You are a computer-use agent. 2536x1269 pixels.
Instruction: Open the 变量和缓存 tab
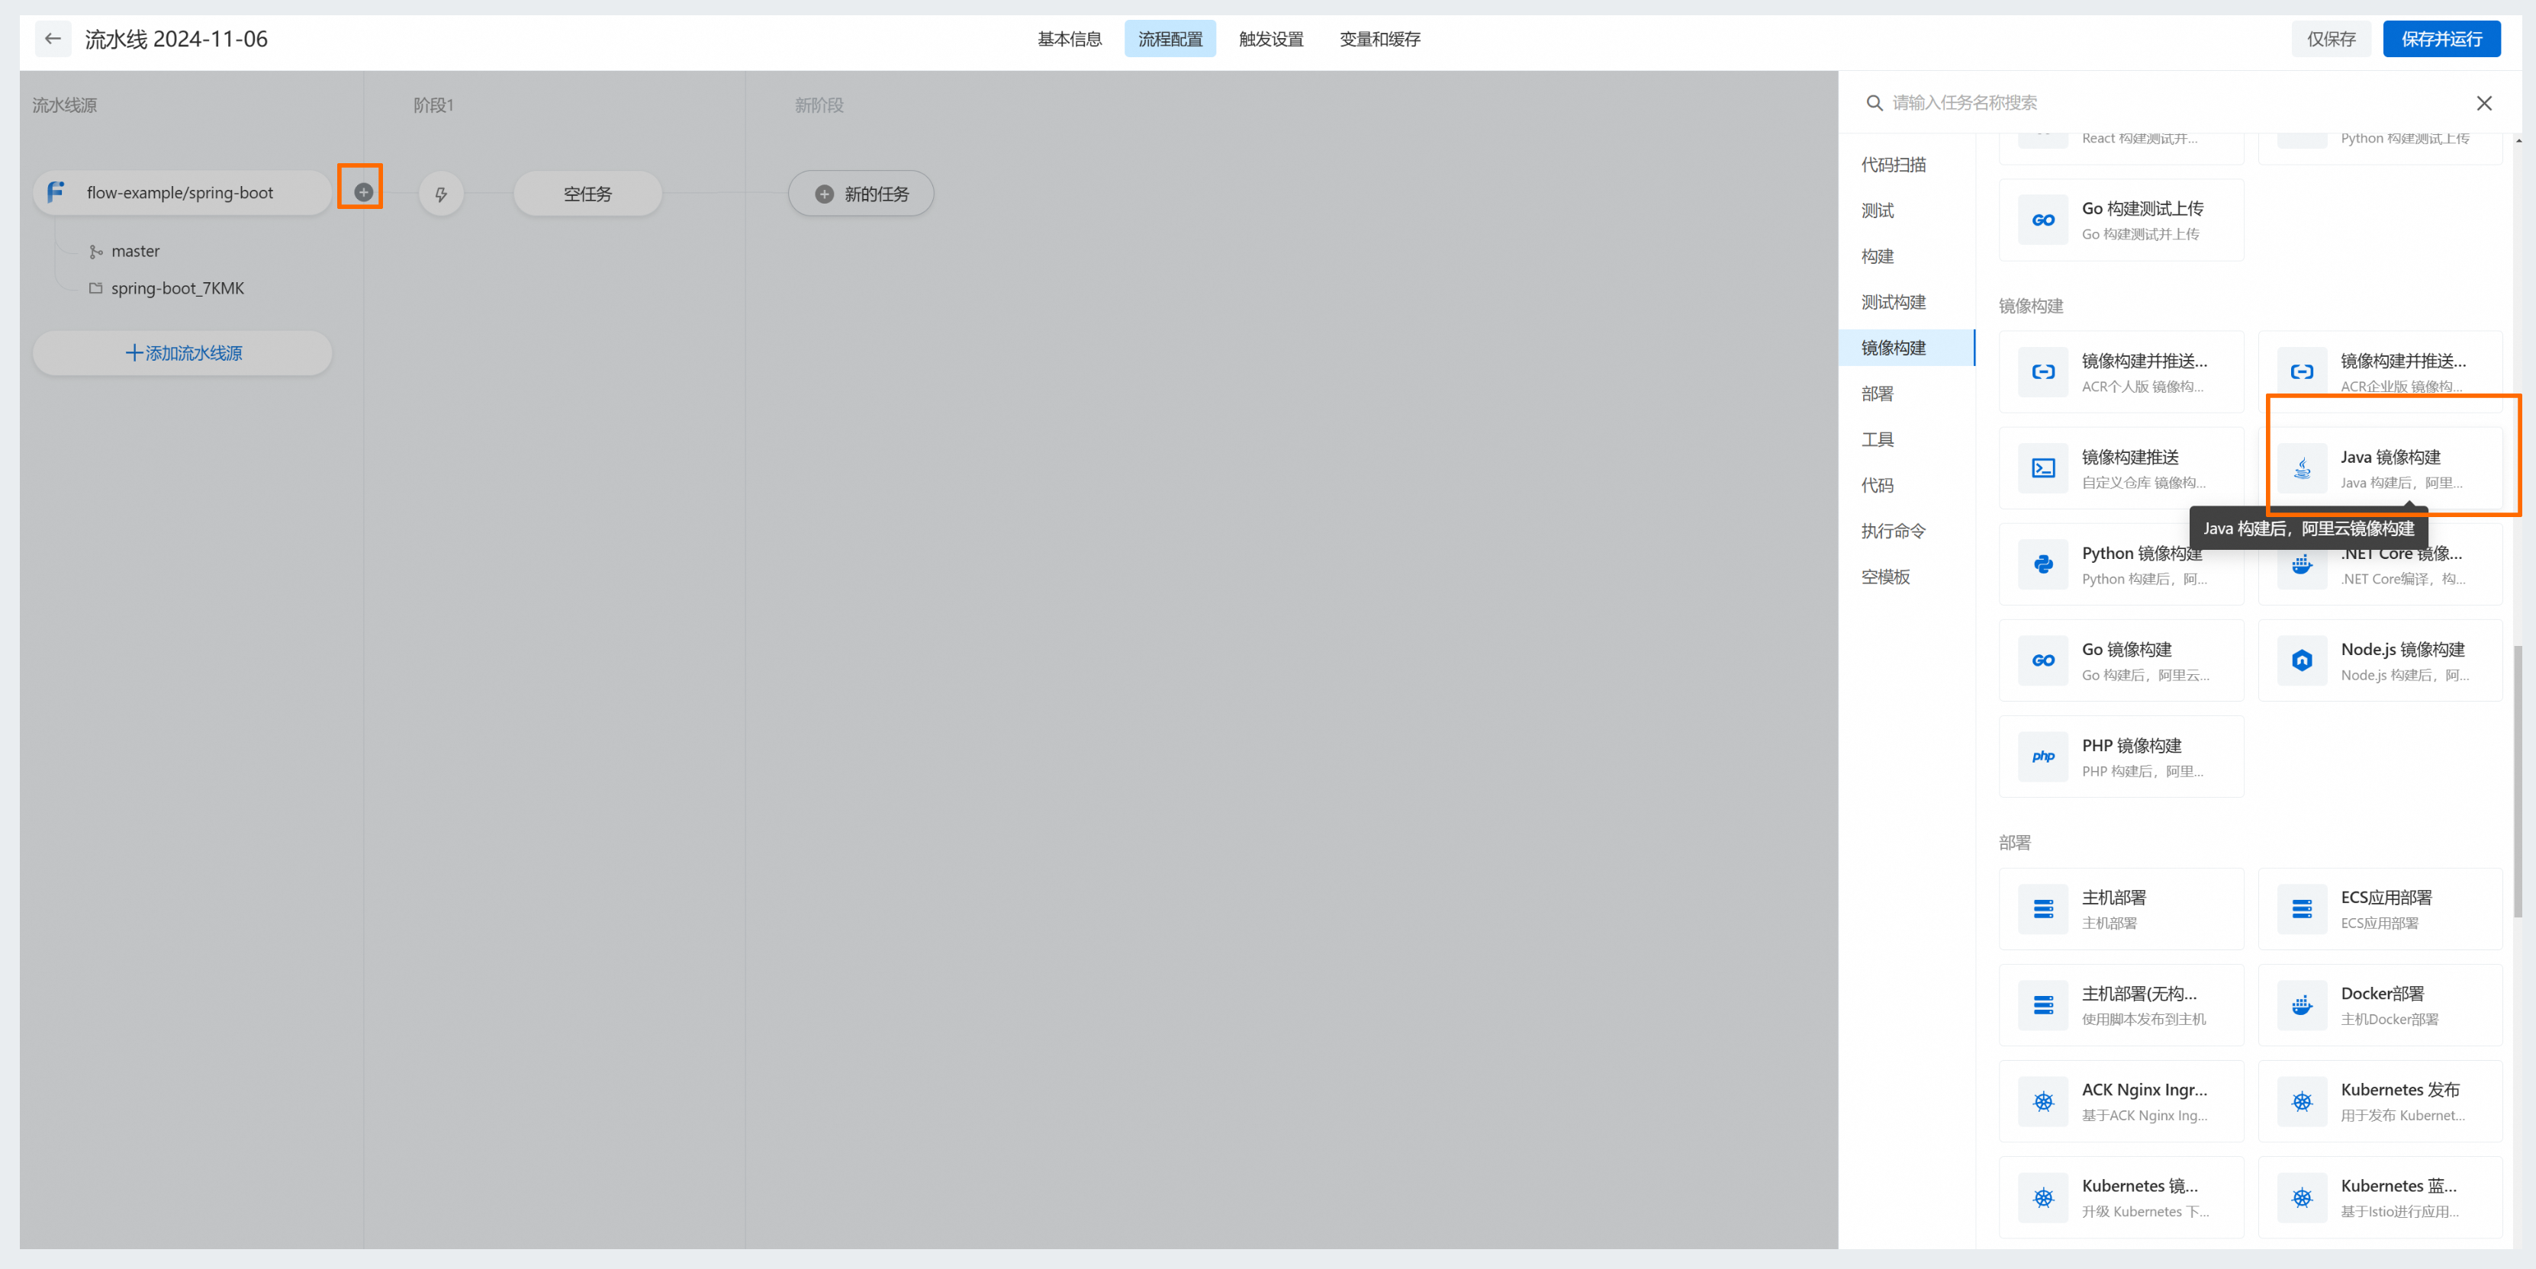(1379, 38)
